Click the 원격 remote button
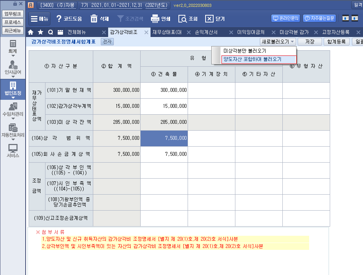 point(357,5)
